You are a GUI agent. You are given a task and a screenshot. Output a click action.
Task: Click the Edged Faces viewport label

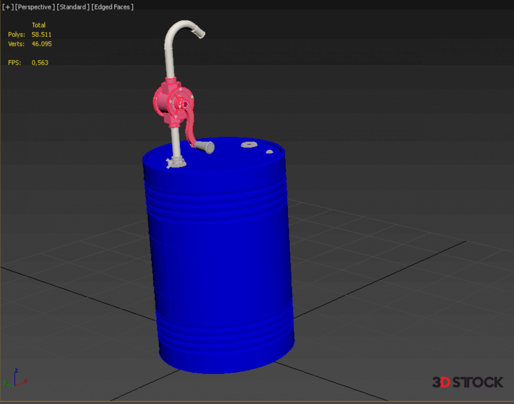pos(112,7)
